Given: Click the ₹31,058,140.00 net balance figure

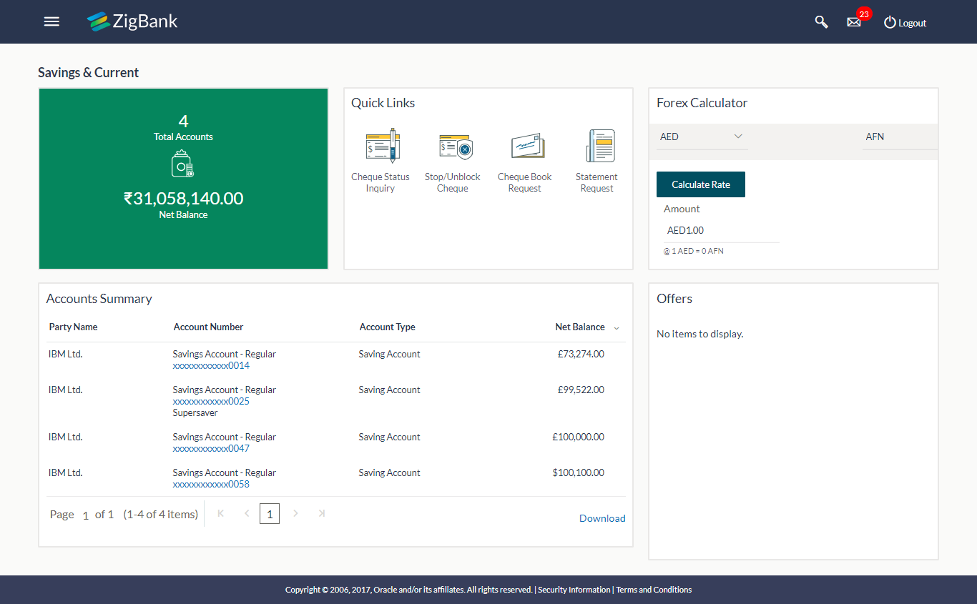Looking at the screenshot, I should pos(184,198).
